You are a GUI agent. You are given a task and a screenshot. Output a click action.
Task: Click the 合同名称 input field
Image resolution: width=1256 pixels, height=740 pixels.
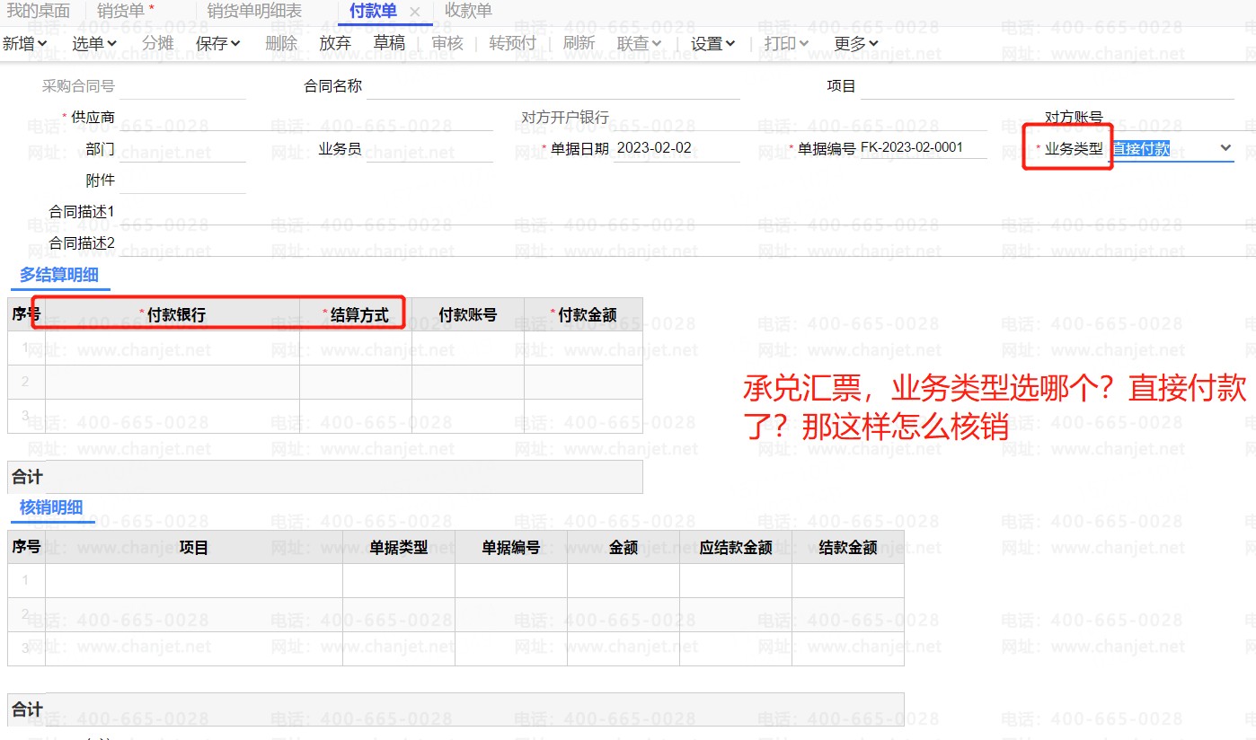pyautogui.click(x=553, y=87)
